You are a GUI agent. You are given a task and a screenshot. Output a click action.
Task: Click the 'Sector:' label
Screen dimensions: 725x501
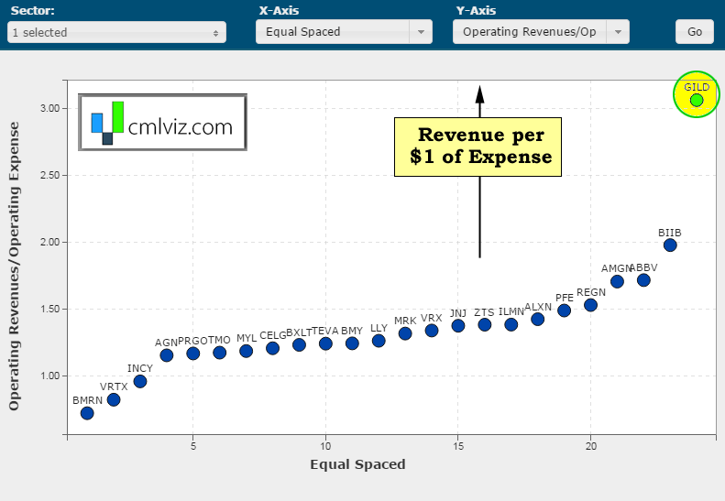point(32,11)
